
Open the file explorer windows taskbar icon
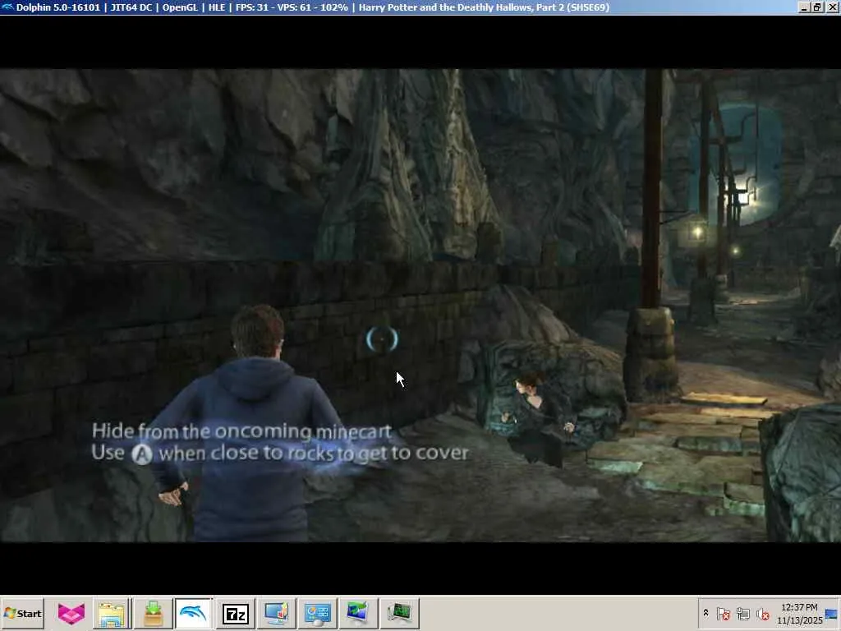click(x=112, y=613)
